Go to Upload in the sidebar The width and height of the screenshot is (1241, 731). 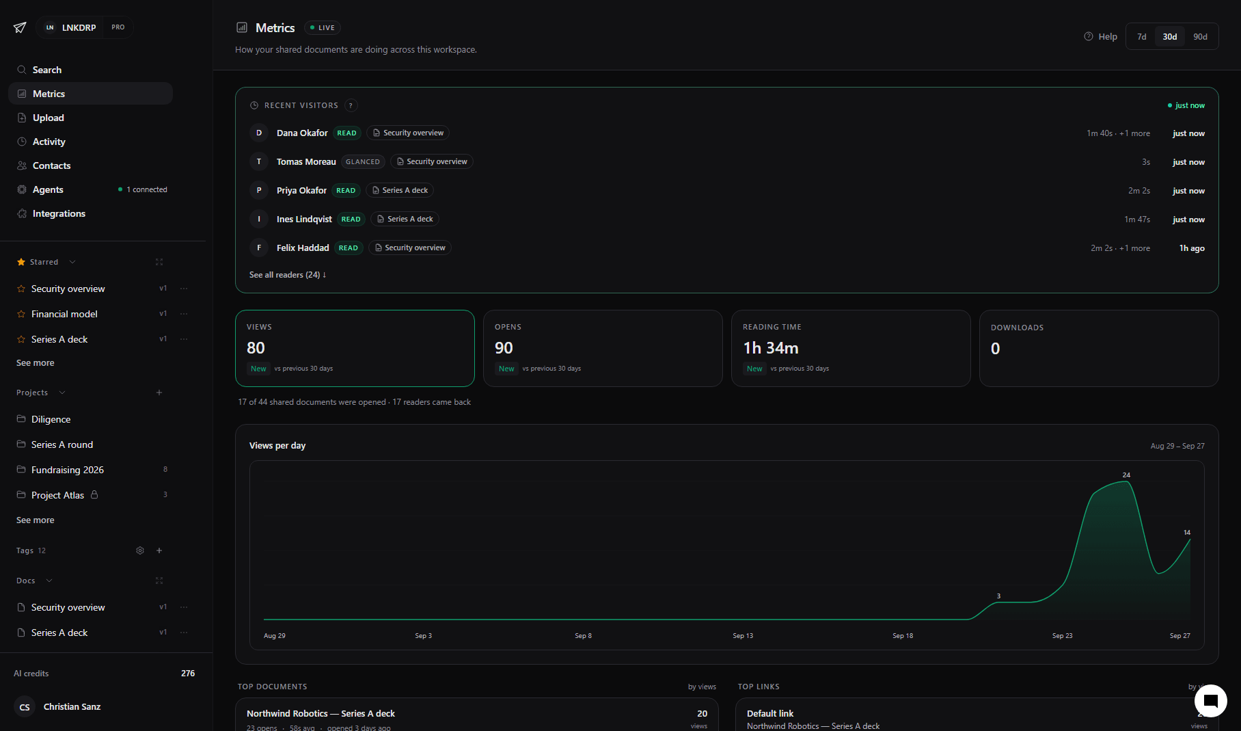point(90,118)
